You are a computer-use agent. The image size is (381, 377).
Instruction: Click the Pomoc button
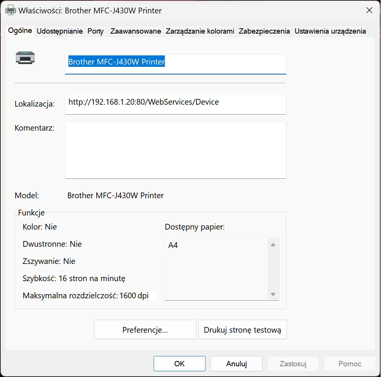click(x=350, y=364)
